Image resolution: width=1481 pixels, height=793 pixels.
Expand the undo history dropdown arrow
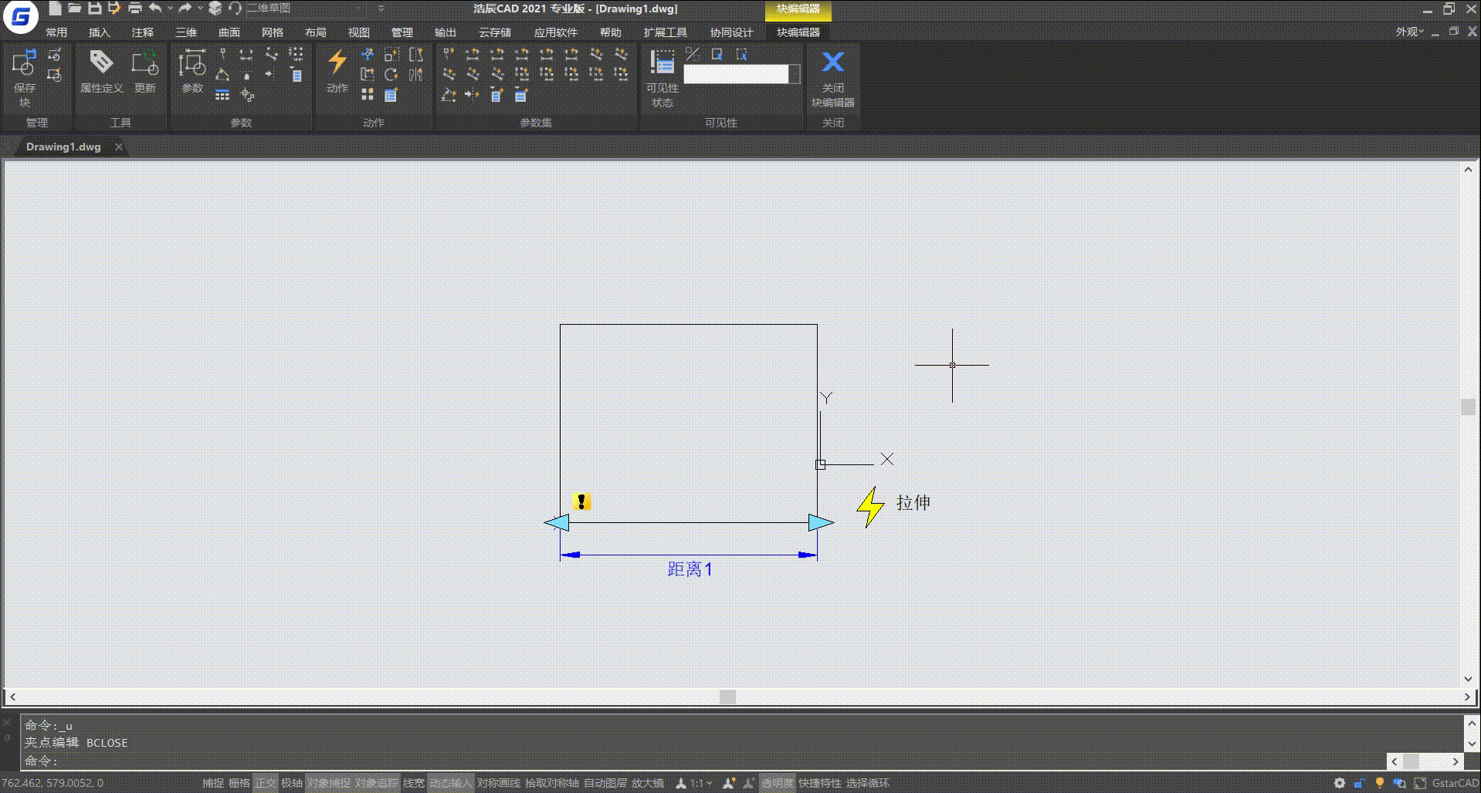pyautogui.click(x=170, y=8)
